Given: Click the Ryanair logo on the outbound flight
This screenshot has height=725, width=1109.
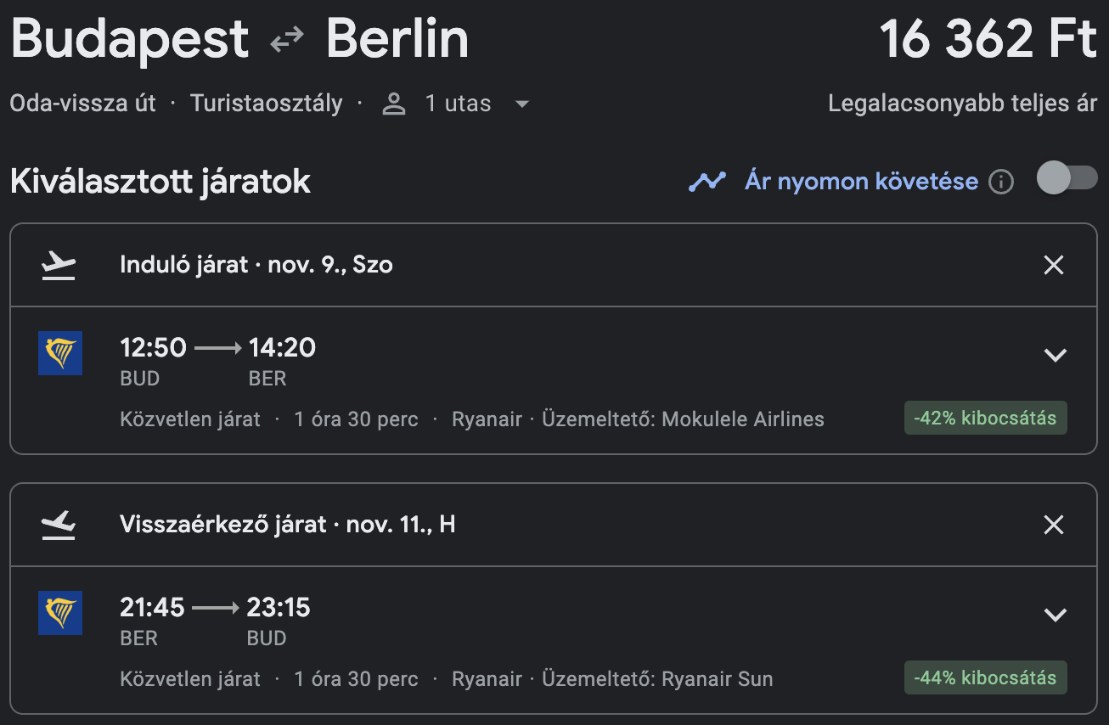Looking at the screenshot, I should click(60, 353).
